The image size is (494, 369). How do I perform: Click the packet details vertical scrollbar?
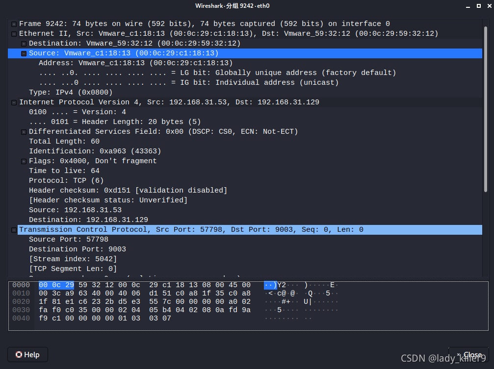click(x=486, y=109)
